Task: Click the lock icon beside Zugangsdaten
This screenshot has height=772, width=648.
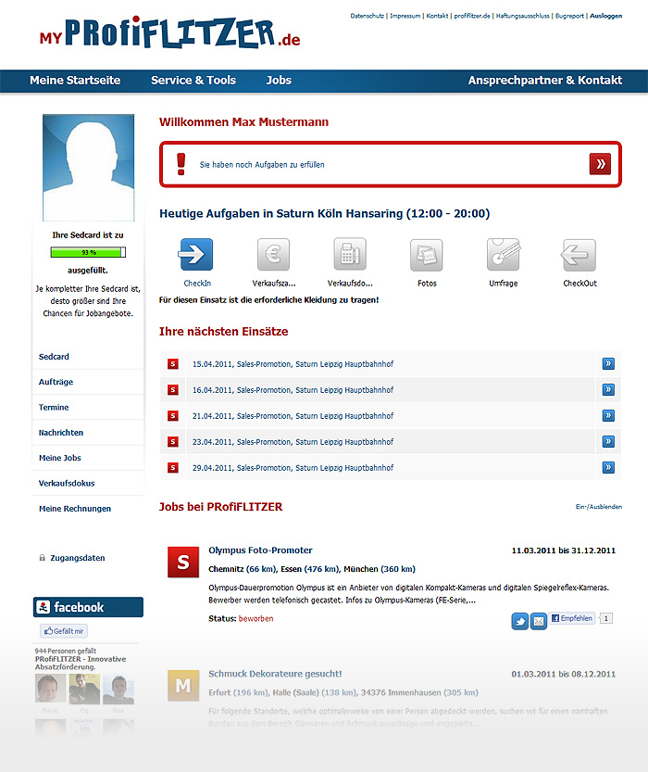Action: pos(42,558)
